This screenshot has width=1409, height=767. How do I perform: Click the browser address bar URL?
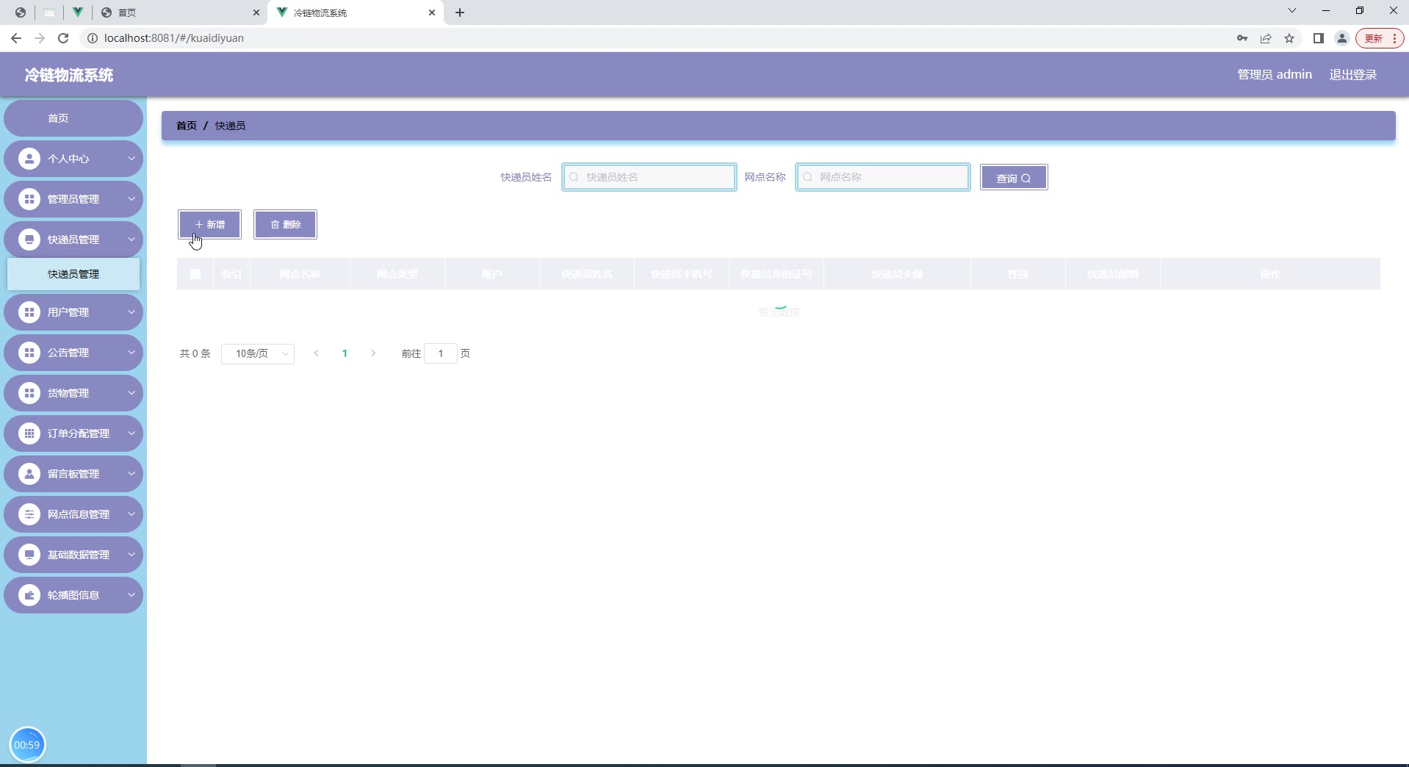click(174, 38)
